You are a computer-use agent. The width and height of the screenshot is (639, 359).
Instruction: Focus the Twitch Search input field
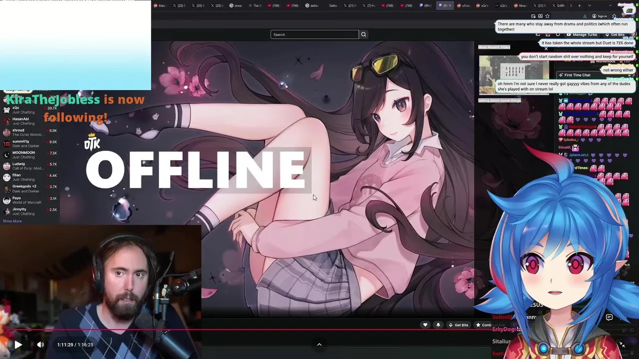click(315, 34)
